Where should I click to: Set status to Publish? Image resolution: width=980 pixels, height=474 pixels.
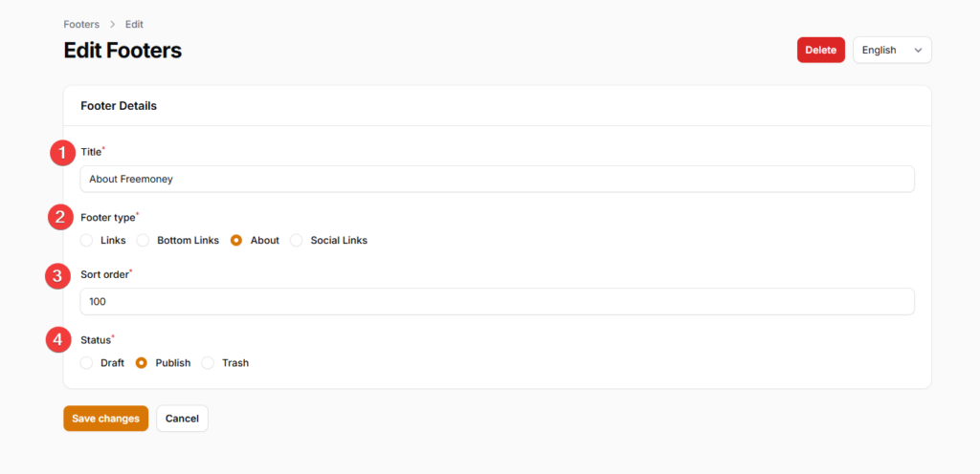click(142, 362)
